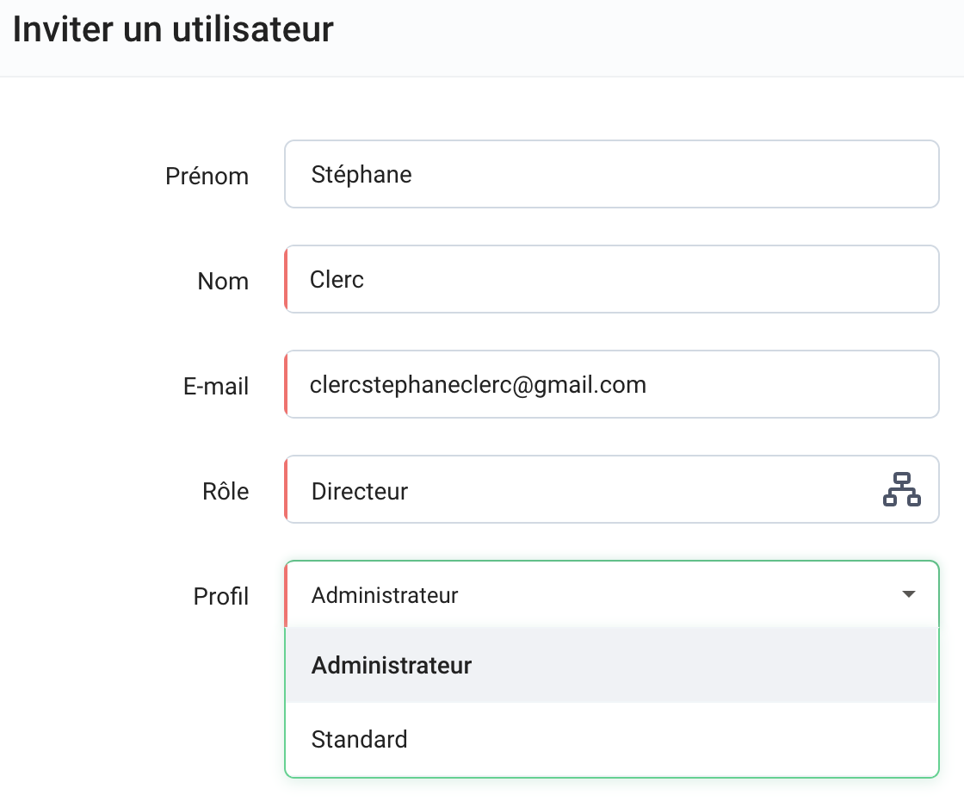Viewport: 964px width, 801px height.
Task: Click the Rôle field showing Directeur
Action: pyautogui.click(x=577, y=490)
